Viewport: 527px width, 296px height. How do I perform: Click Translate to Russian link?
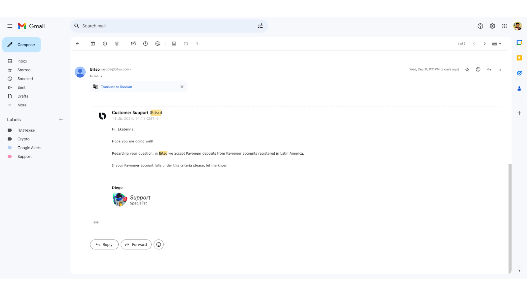[116, 87]
